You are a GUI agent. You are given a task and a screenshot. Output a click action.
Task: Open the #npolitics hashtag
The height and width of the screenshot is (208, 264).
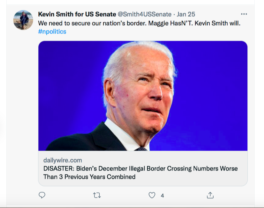click(x=52, y=32)
